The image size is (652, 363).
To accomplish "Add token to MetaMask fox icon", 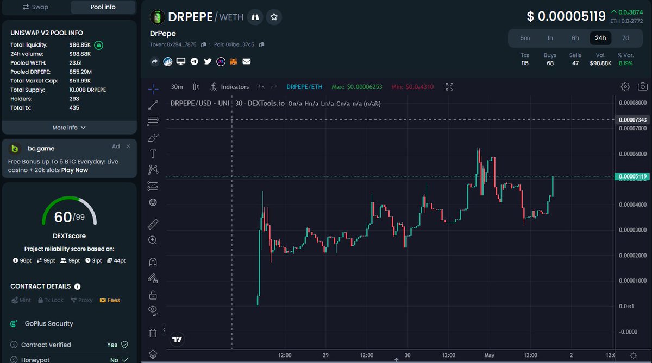I will point(234,62).
